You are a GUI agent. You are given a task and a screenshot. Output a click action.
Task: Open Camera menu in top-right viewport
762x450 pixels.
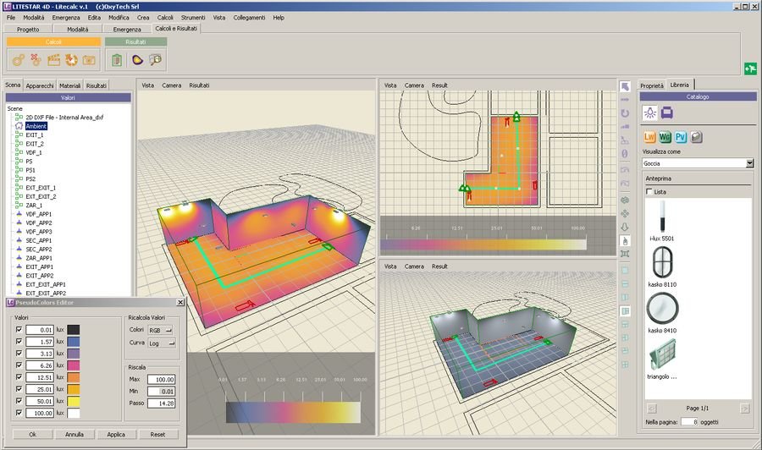[414, 85]
